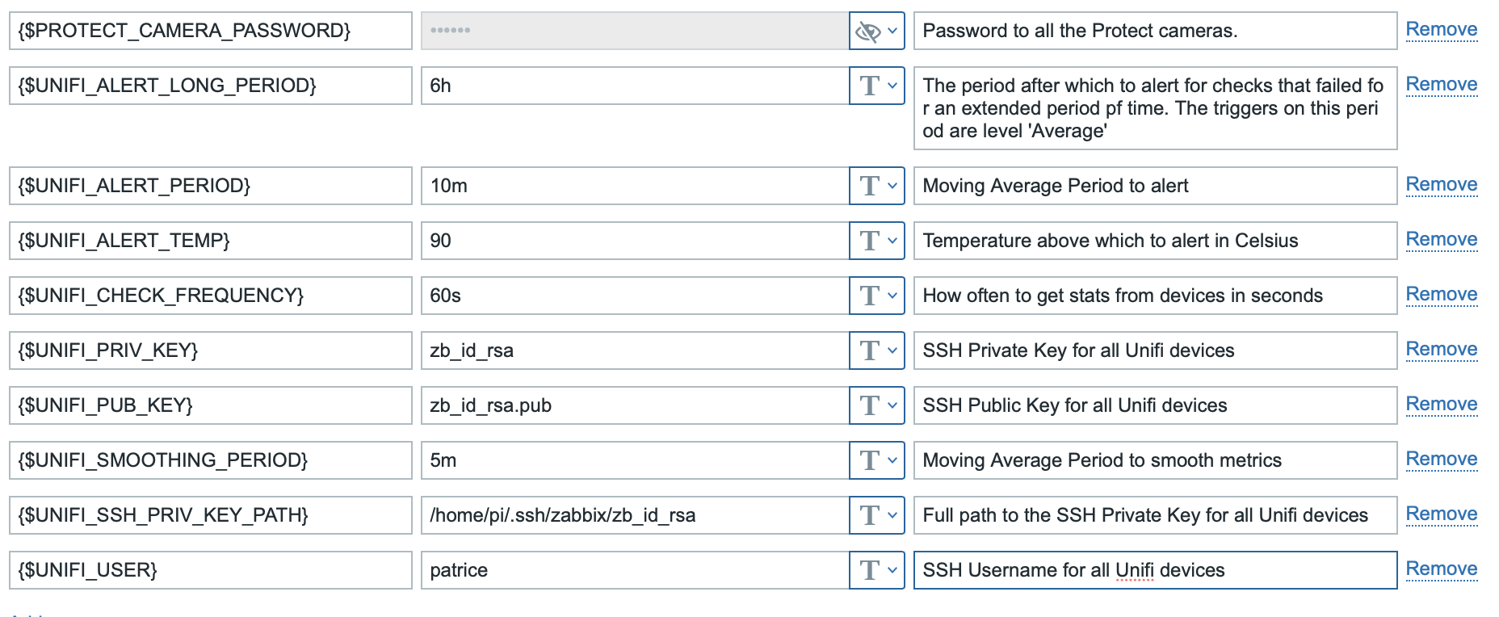Open type dropdown for UNIFI_ALERT_PERIOD value
The height and width of the screenshot is (617, 1499).
876,186
